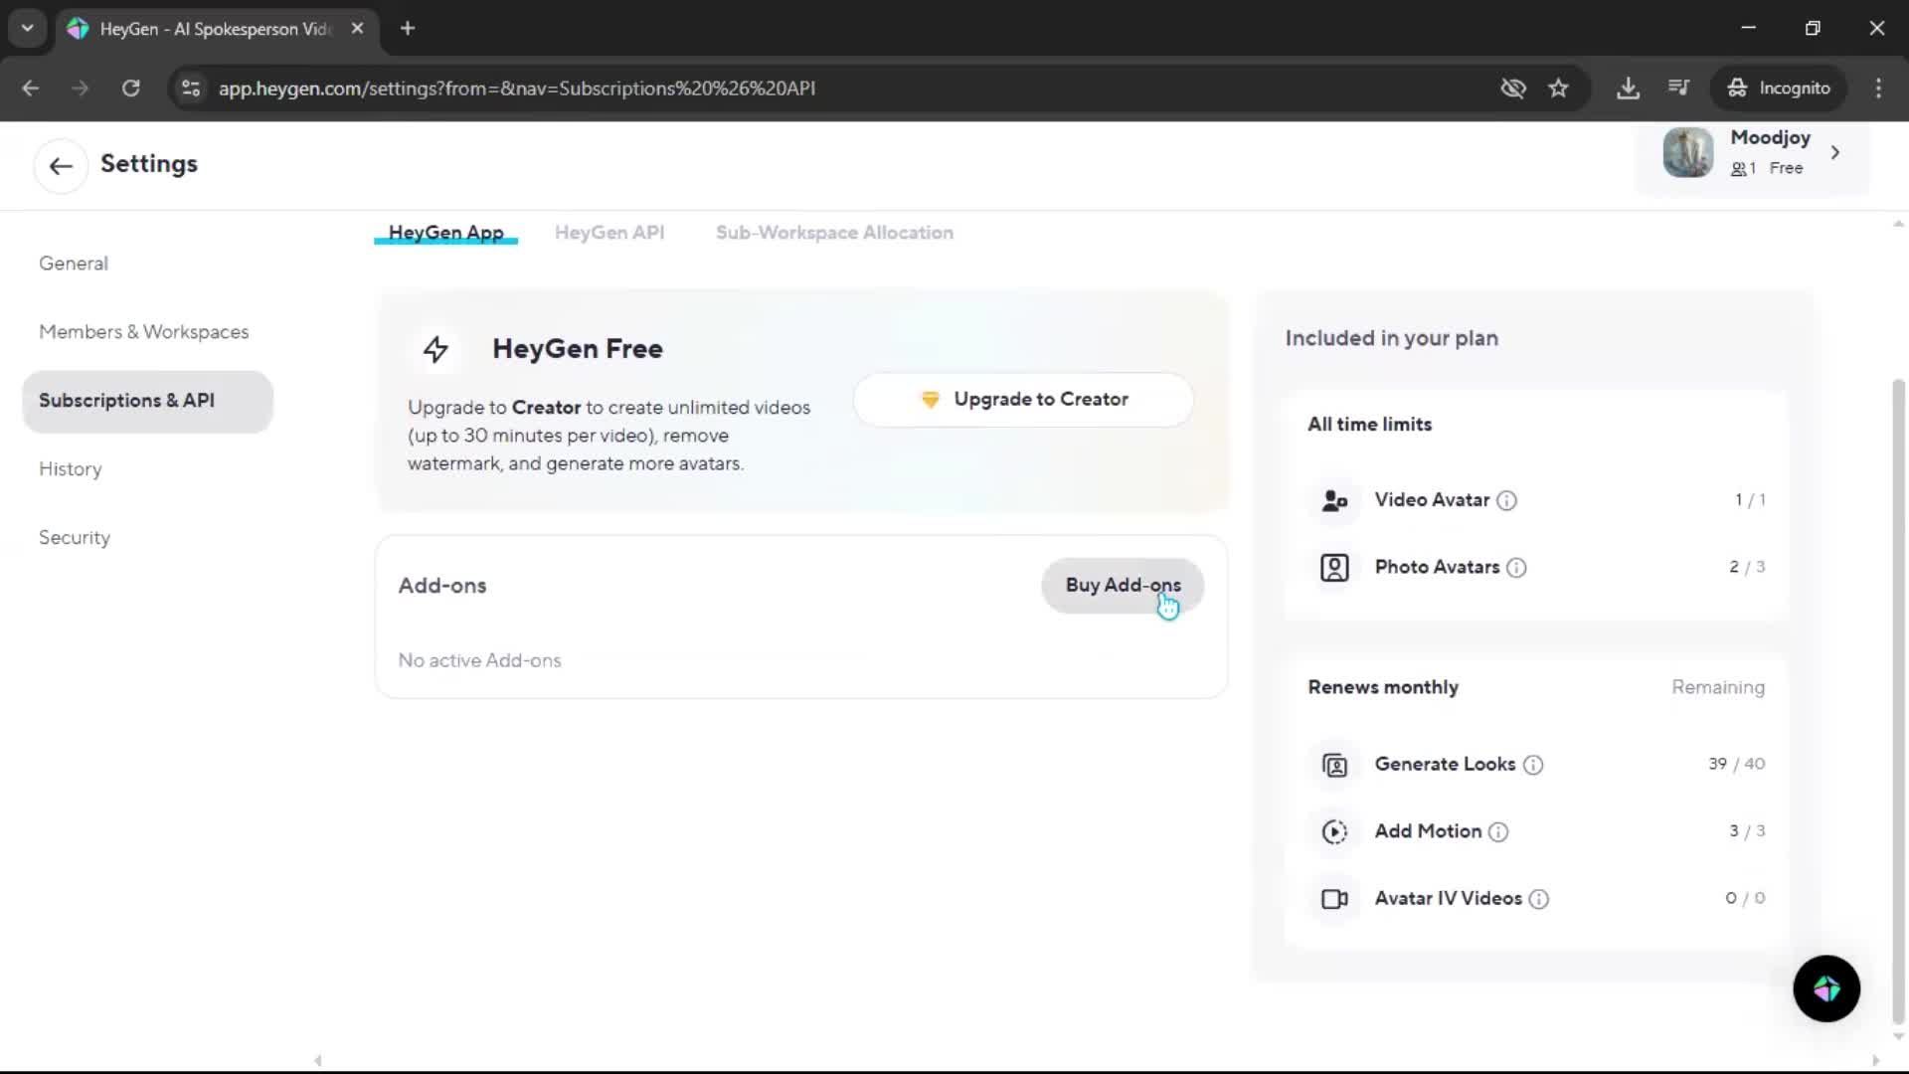Click the Add Motion info icon
The height and width of the screenshot is (1074, 1909).
[x=1498, y=832]
